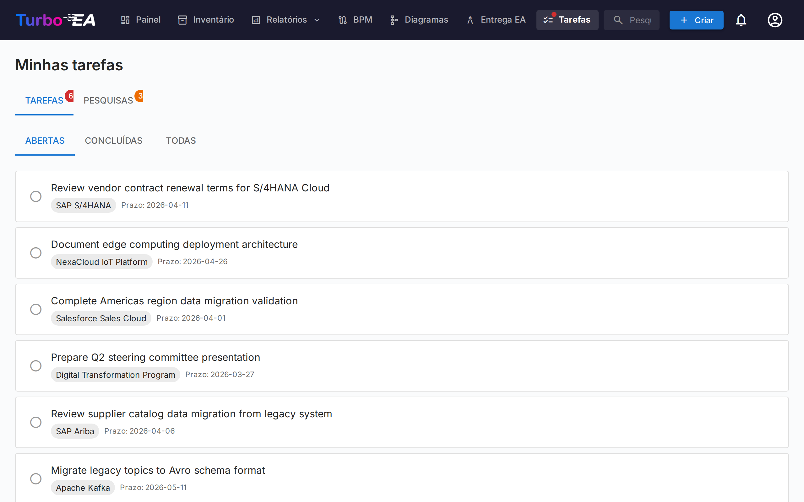Open Entrega EA compass icon
This screenshot has width=804, height=502.
click(x=470, y=20)
